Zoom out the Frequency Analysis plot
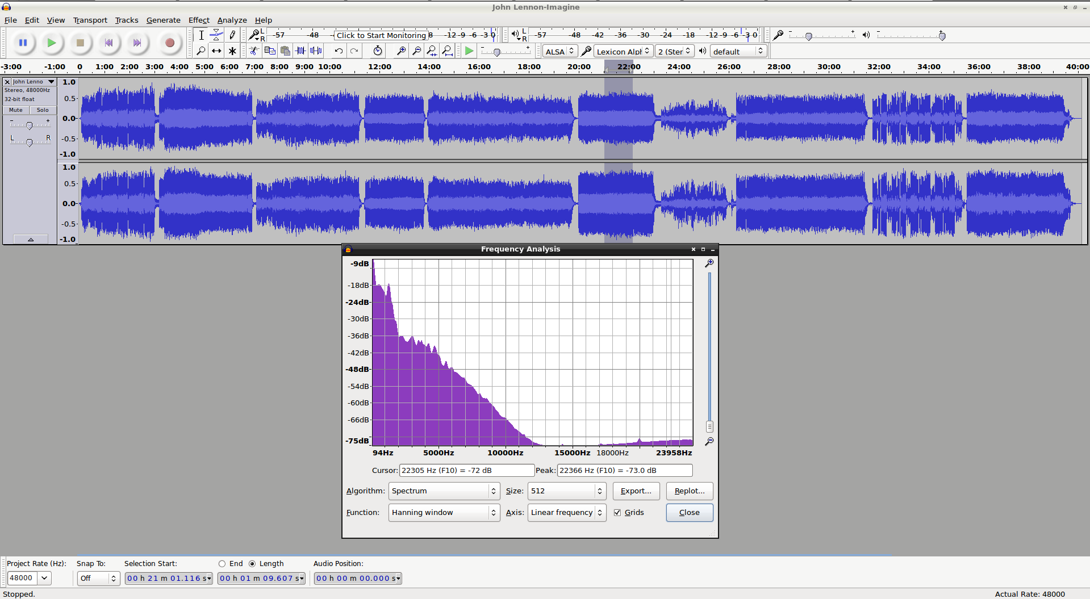1090x599 pixels. 709,442
